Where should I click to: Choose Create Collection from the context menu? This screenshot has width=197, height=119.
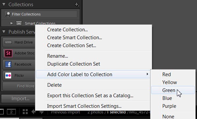[x=94, y=30]
